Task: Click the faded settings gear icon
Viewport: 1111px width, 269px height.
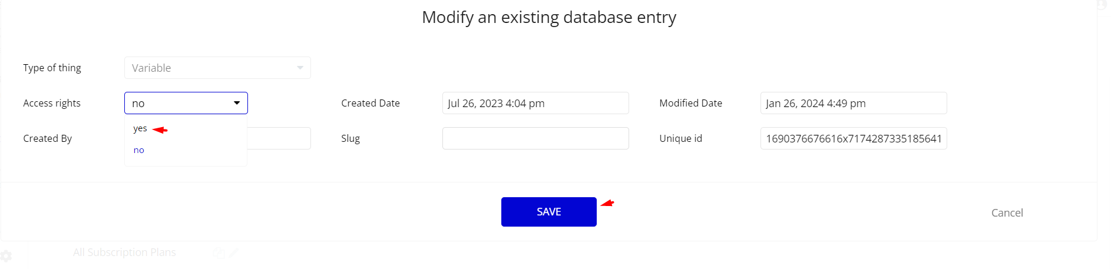Action: (x=6, y=255)
